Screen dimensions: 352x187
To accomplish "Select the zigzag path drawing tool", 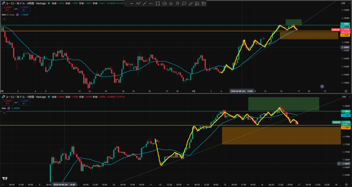I will click(x=138, y=3).
